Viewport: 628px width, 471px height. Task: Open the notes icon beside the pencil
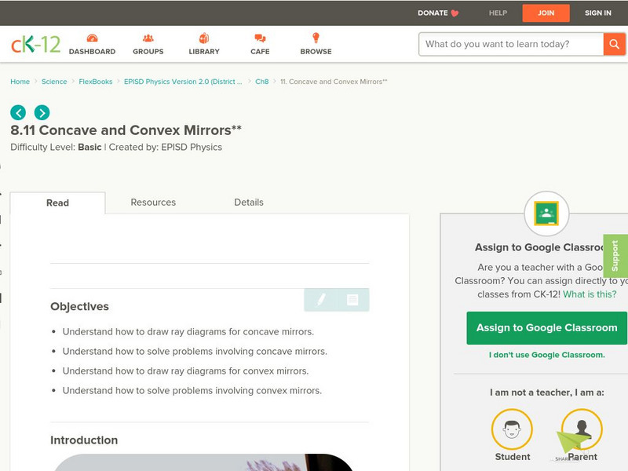click(352, 300)
